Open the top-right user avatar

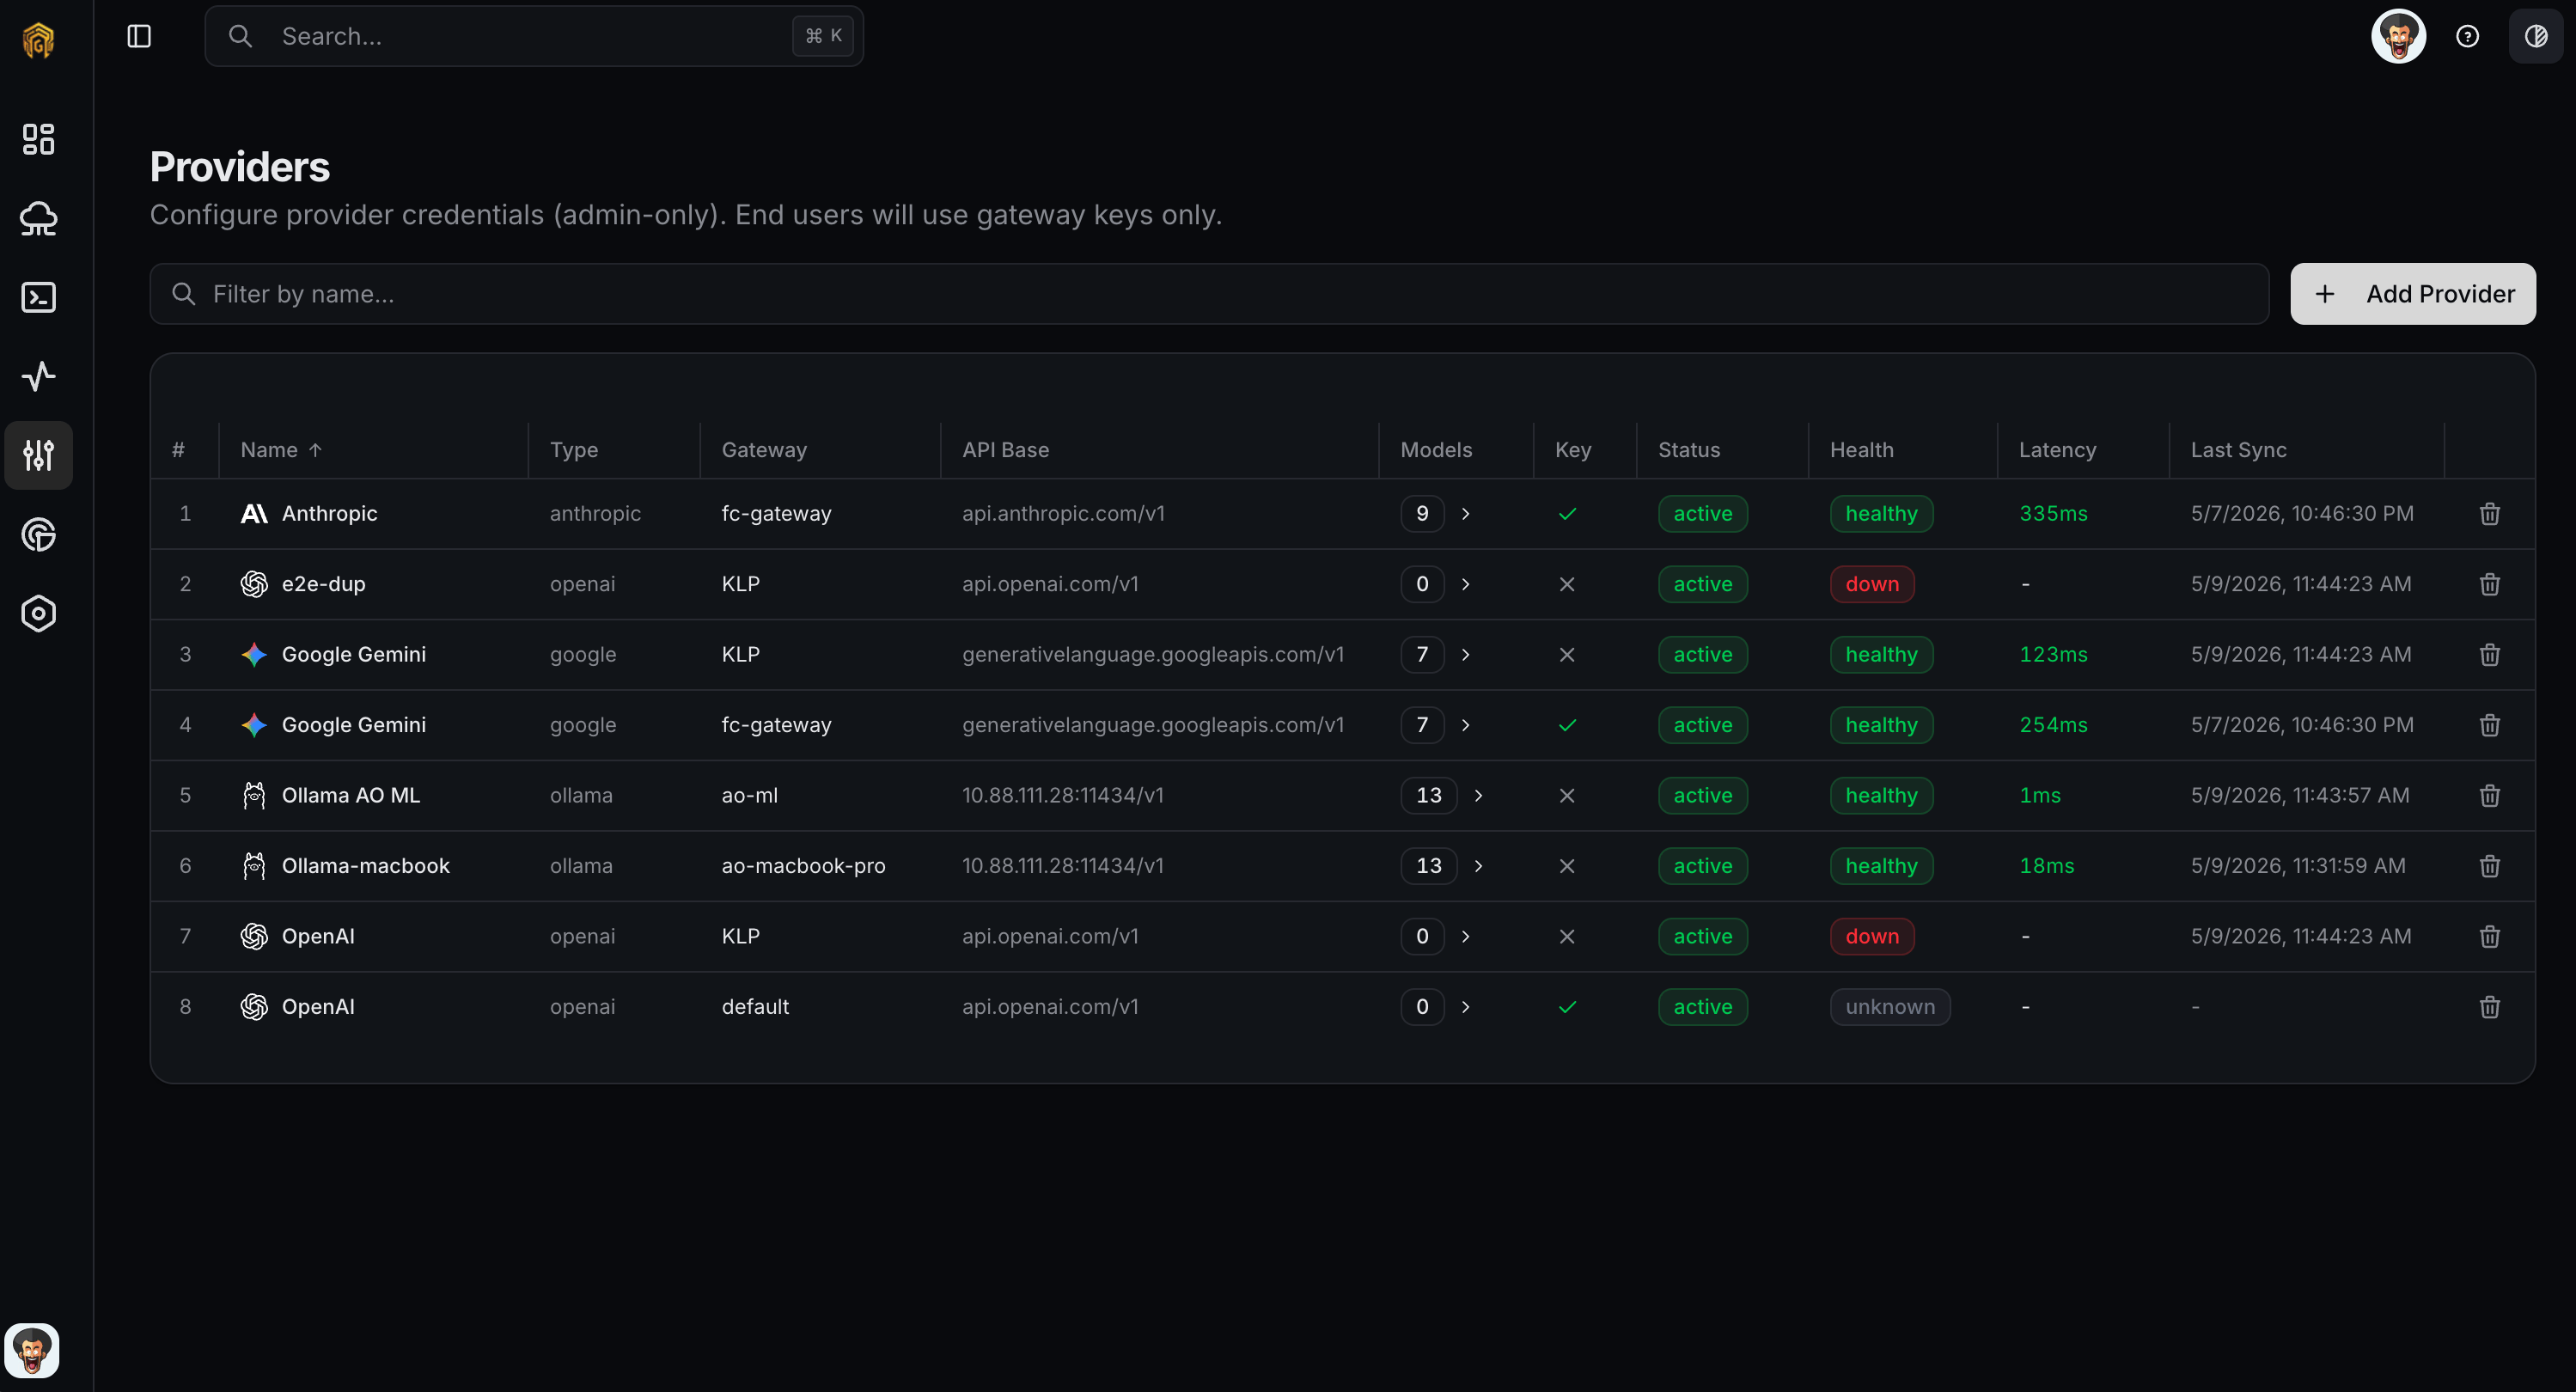pyautogui.click(x=2398, y=36)
